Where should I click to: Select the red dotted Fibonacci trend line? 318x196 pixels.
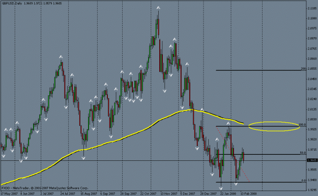233,154
